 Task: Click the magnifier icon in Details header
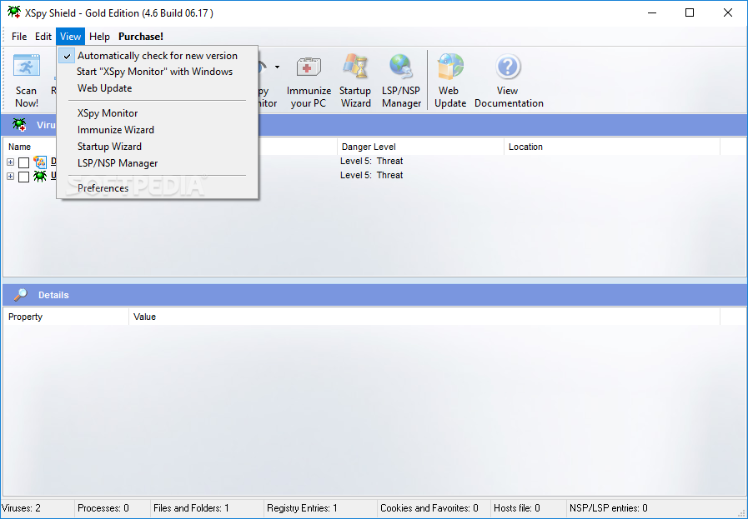coord(21,295)
